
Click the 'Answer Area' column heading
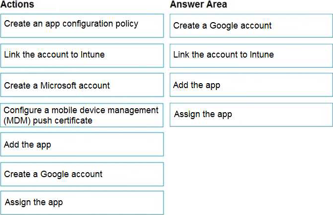pyautogui.click(x=199, y=4)
